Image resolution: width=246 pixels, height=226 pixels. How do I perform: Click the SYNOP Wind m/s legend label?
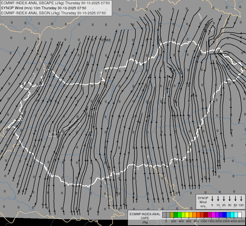click(x=203, y=202)
